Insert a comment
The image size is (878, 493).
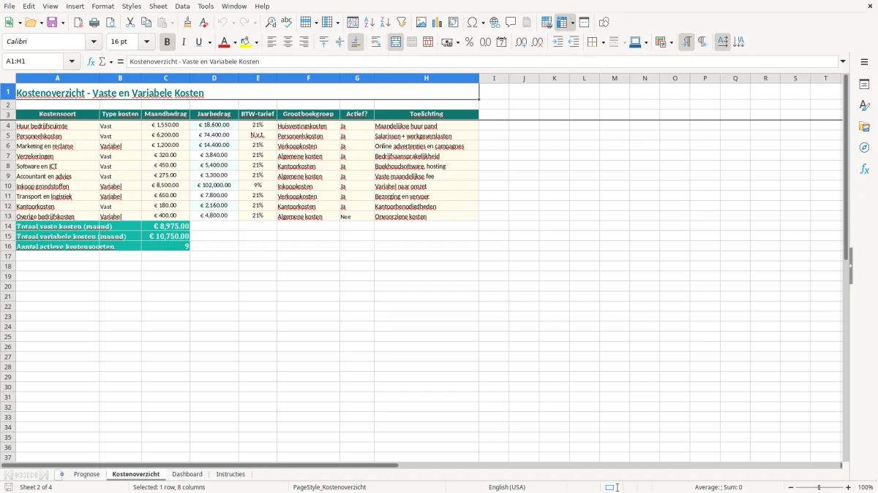point(511,23)
